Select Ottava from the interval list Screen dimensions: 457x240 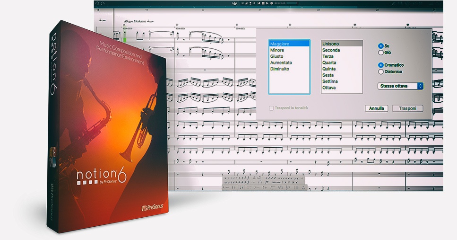coord(329,88)
